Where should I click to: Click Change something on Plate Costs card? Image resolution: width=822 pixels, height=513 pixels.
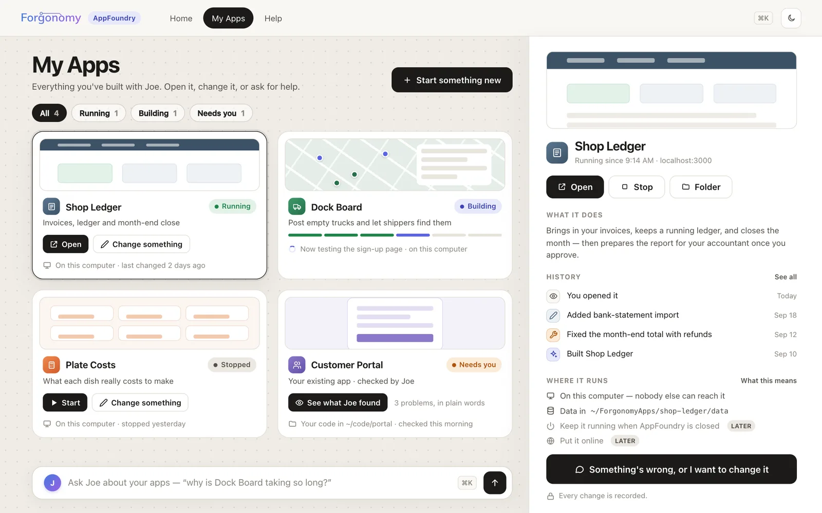pos(140,403)
